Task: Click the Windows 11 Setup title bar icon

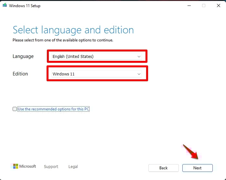Action: coord(5,5)
